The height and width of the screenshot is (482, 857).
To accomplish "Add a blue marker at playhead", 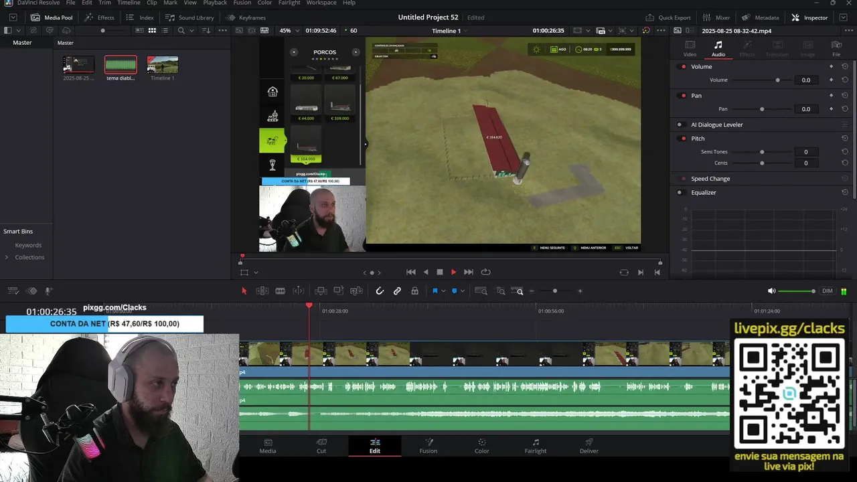I will [x=455, y=291].
